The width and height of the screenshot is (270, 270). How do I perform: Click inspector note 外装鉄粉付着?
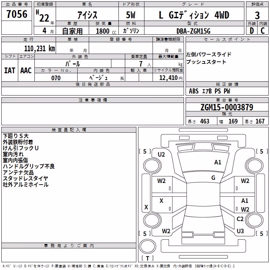(x=18, y=142)
